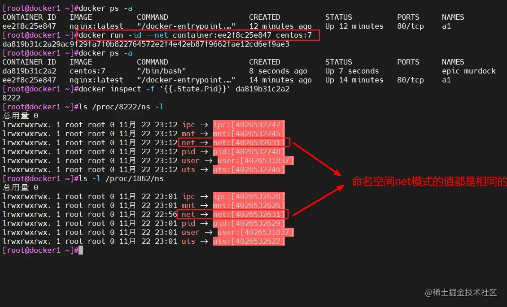
Task: Select the long container hash da819b31c2a29ac9f...
Action: point(146,44)
